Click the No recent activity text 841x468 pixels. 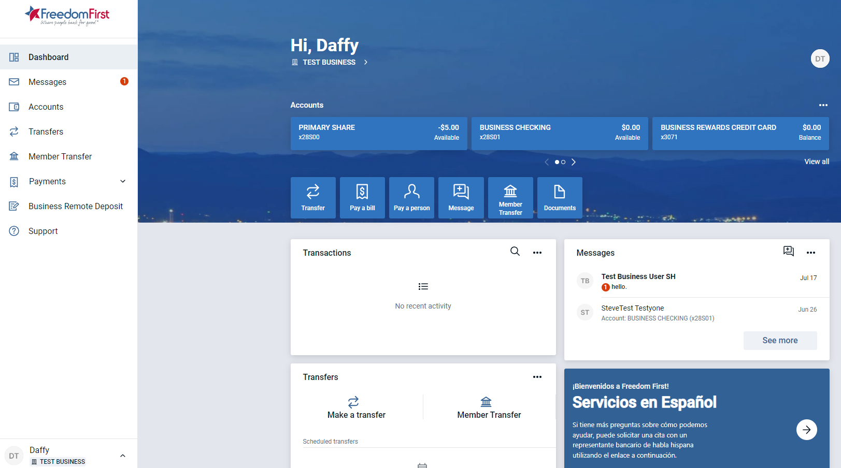pyautogui.click(x=423, y=306)
